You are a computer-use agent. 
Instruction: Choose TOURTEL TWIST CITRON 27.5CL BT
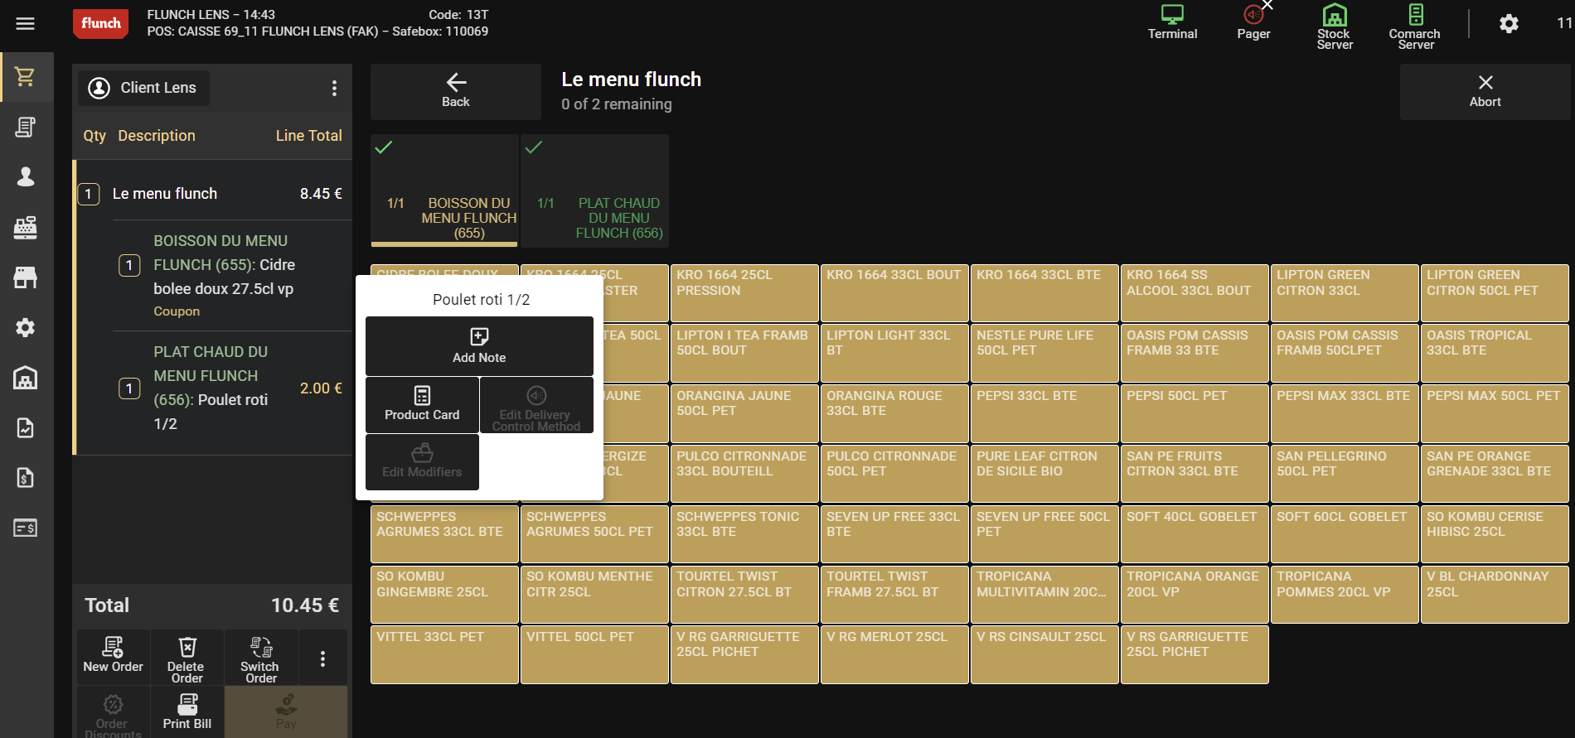coord(744,595)
